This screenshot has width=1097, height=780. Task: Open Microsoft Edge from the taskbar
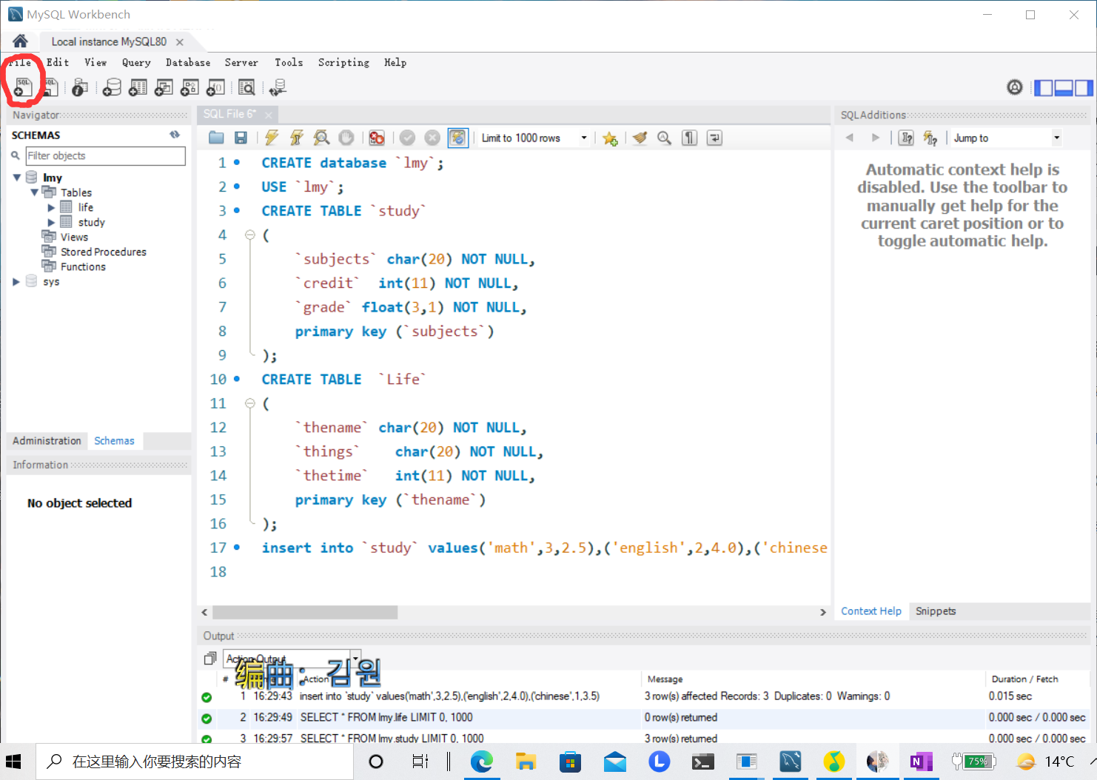482,761
